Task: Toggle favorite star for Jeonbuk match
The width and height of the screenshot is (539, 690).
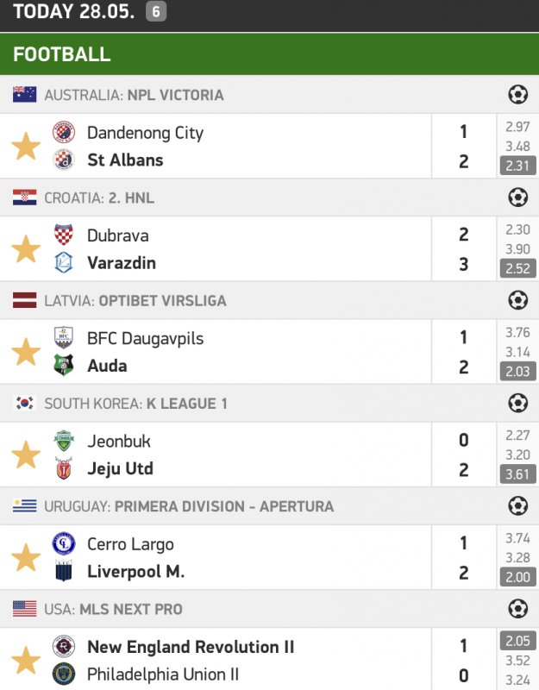Action: coord(26,455)
